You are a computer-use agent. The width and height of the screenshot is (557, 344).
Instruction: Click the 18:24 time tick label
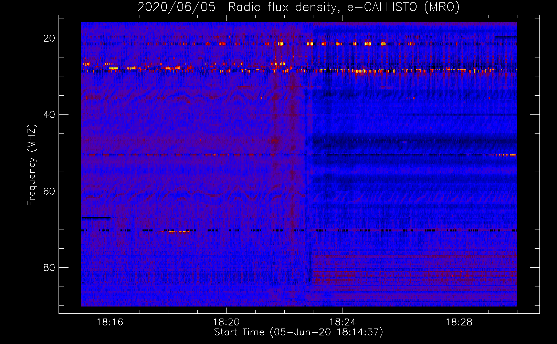pyautogui.click(x=343, y=322)
